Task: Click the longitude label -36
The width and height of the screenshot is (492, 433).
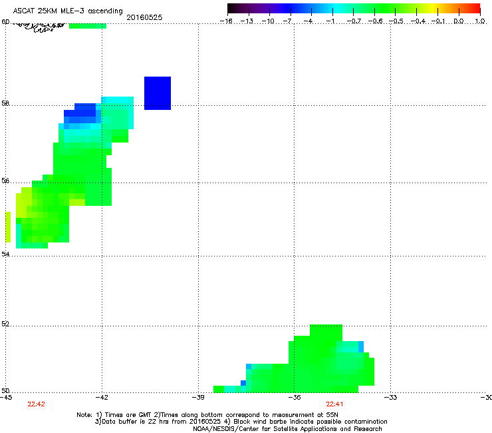Action: [x=294, y=398]
